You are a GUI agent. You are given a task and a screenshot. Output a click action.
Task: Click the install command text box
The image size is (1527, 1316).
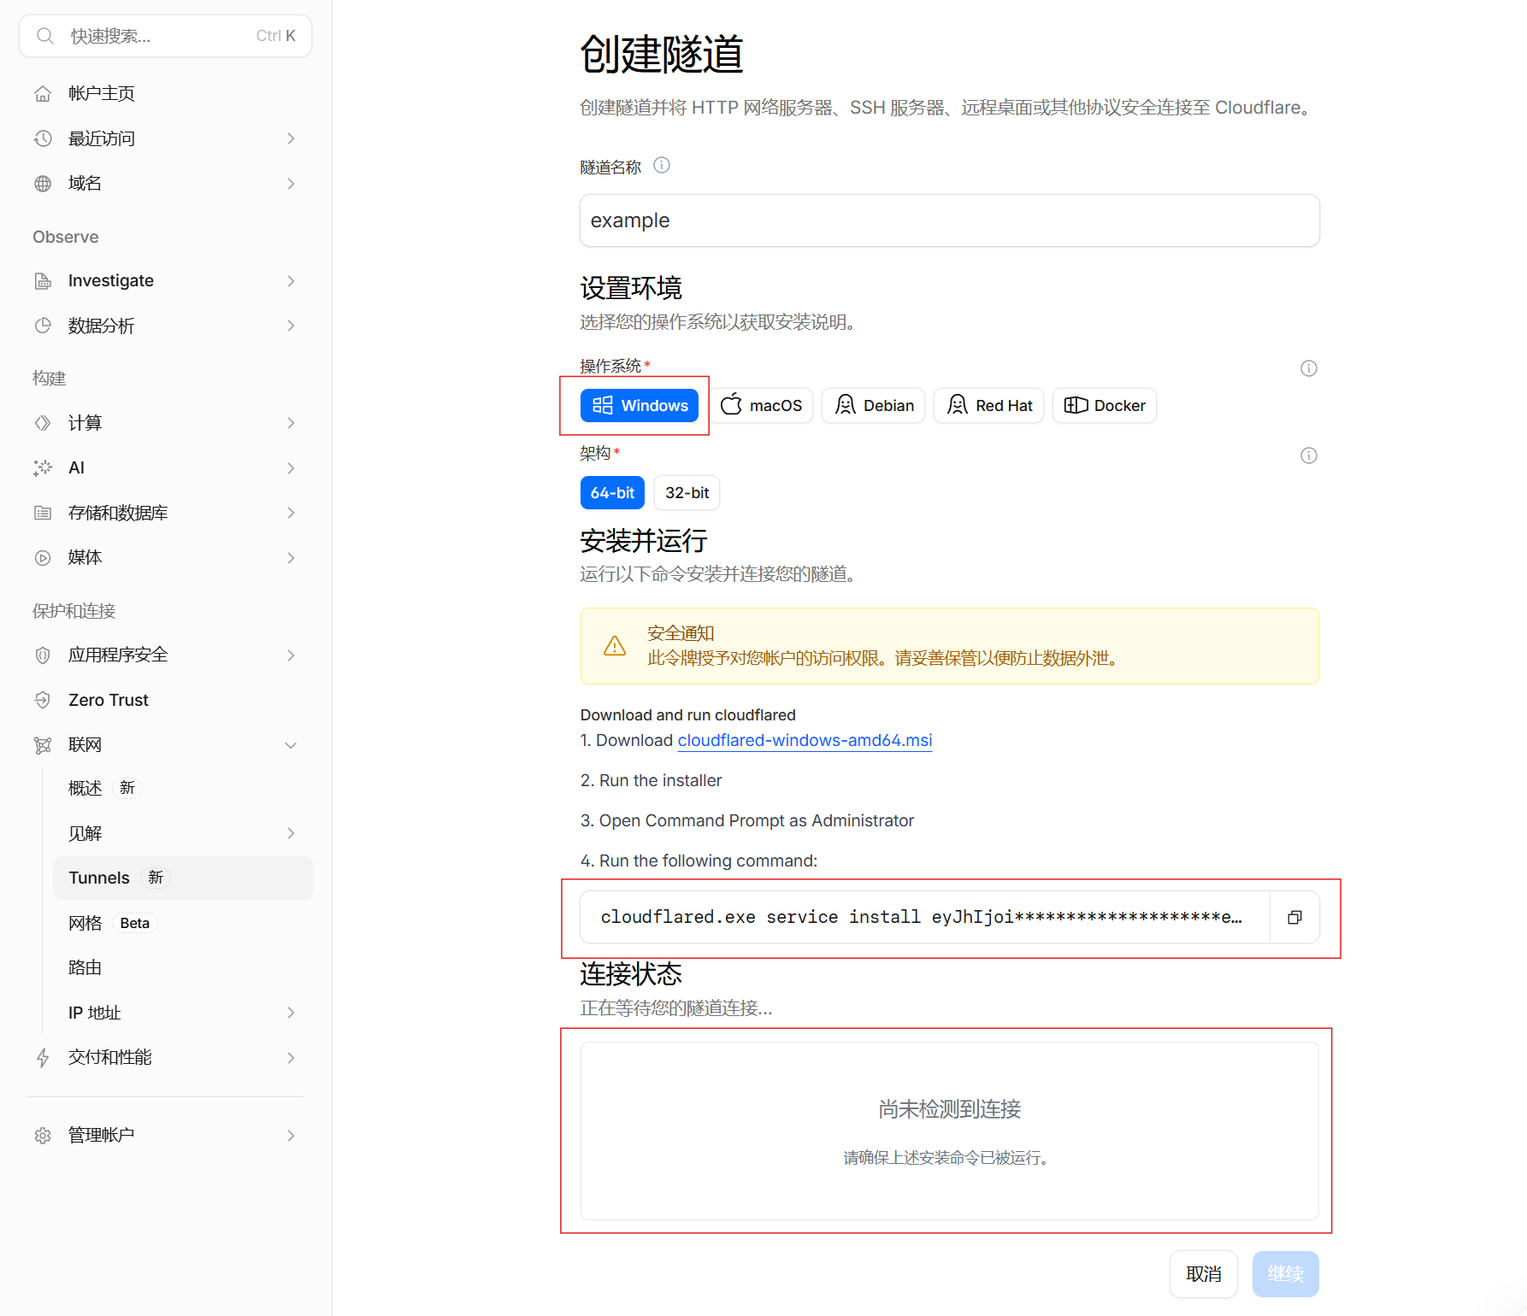pyautogui.click(x=925, y=917)
